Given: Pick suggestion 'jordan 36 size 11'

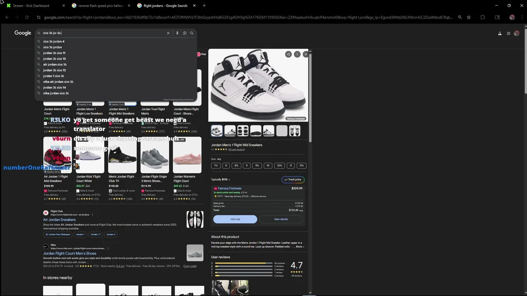Looking at the screenshot, I should pos(116,53).
